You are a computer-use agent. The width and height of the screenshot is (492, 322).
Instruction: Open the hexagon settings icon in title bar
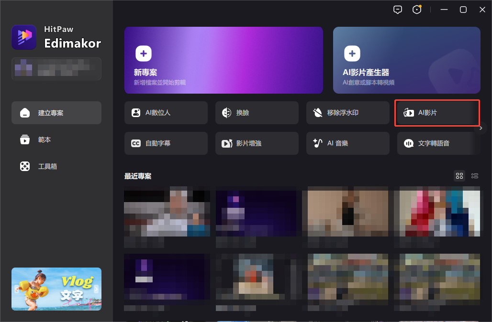point(417,10)
